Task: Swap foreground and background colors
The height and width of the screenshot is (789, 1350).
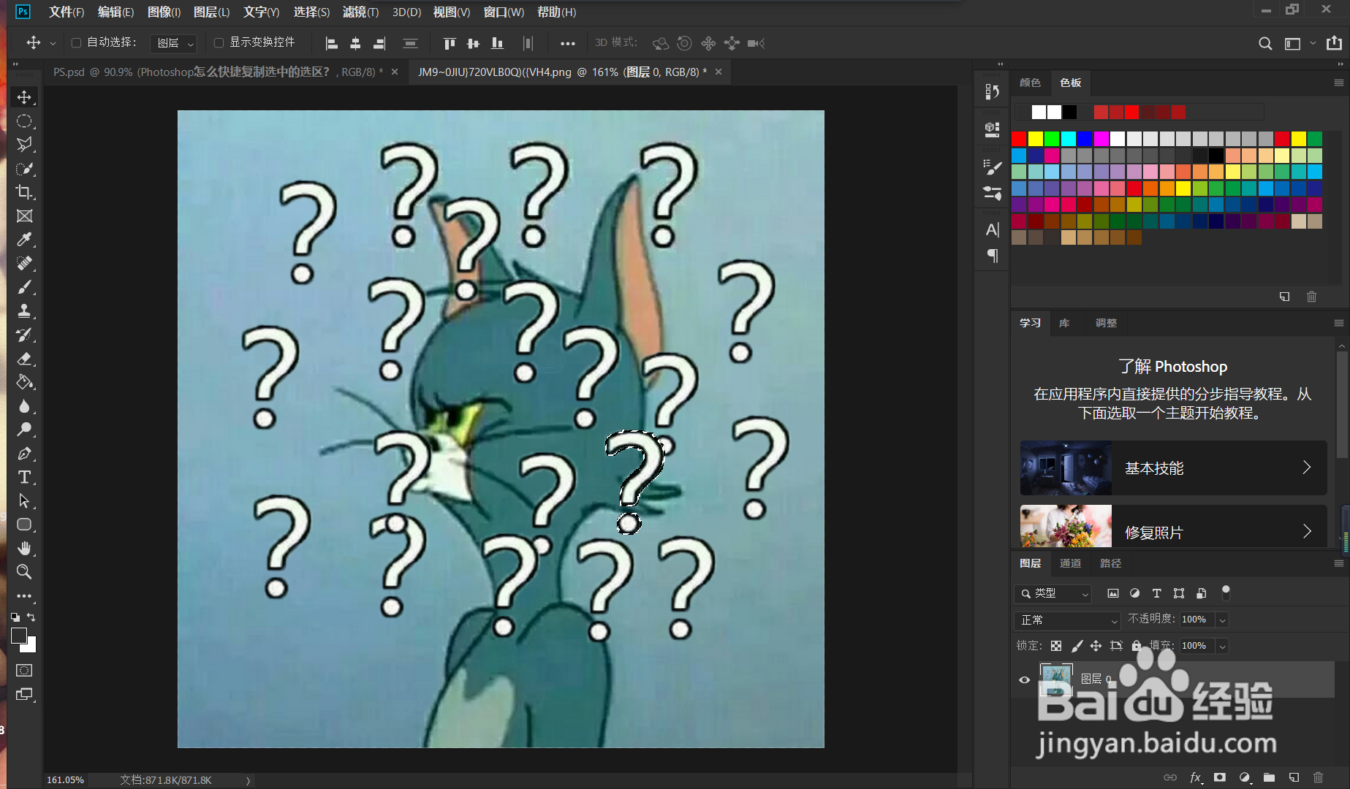Action: click(x=31, y=617)
